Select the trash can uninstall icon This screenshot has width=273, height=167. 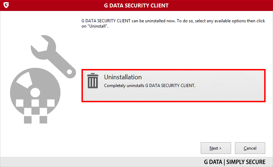93,81
